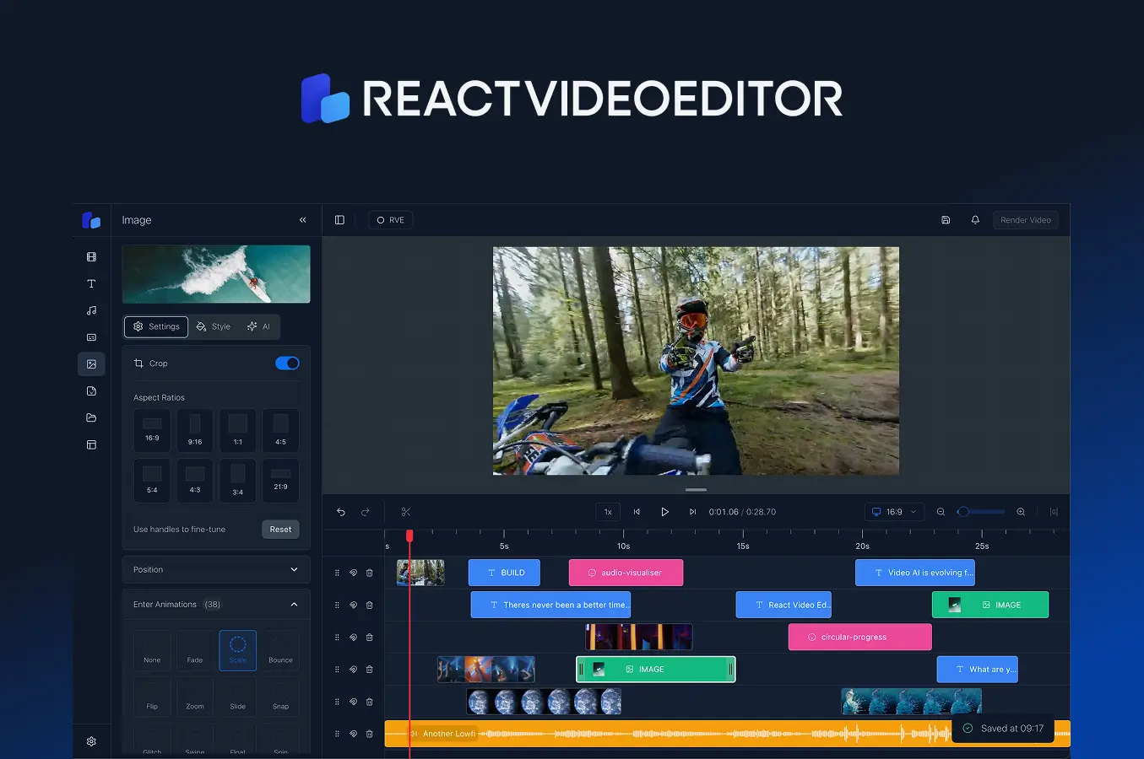
Task: Select the 21:9 crop aspect ratio
Action: (x=280, y=480)
